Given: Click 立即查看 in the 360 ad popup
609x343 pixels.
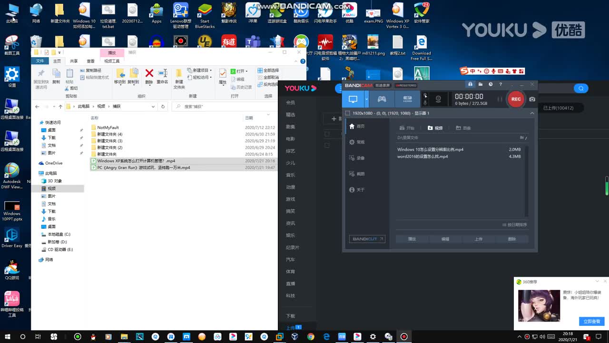Looking at the screenshot, I should pos(592,322).
